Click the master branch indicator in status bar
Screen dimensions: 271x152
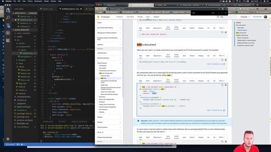tap(10, 144)
